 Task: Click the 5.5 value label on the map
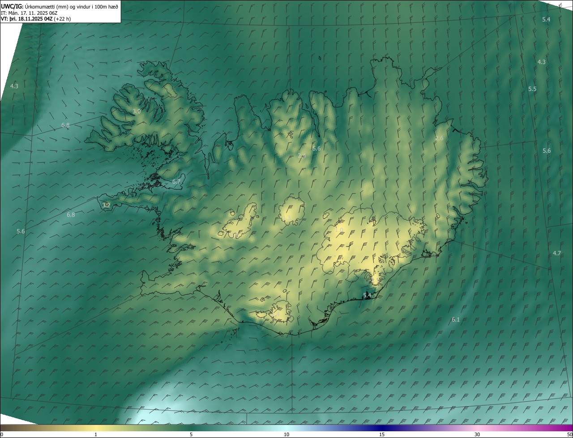pyautogui.click(x=532, y=89)
